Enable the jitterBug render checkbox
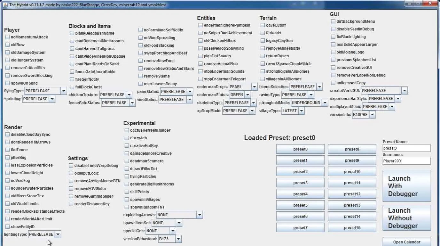This screenshot has width=440, height=246. pos(8,158)
